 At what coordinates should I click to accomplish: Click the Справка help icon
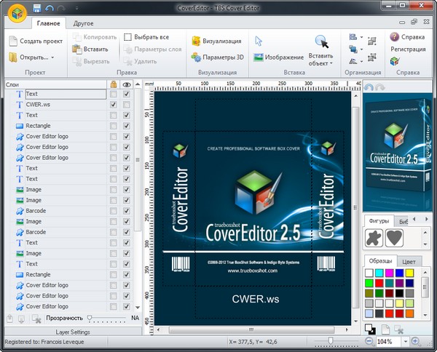tap(394, 36)
